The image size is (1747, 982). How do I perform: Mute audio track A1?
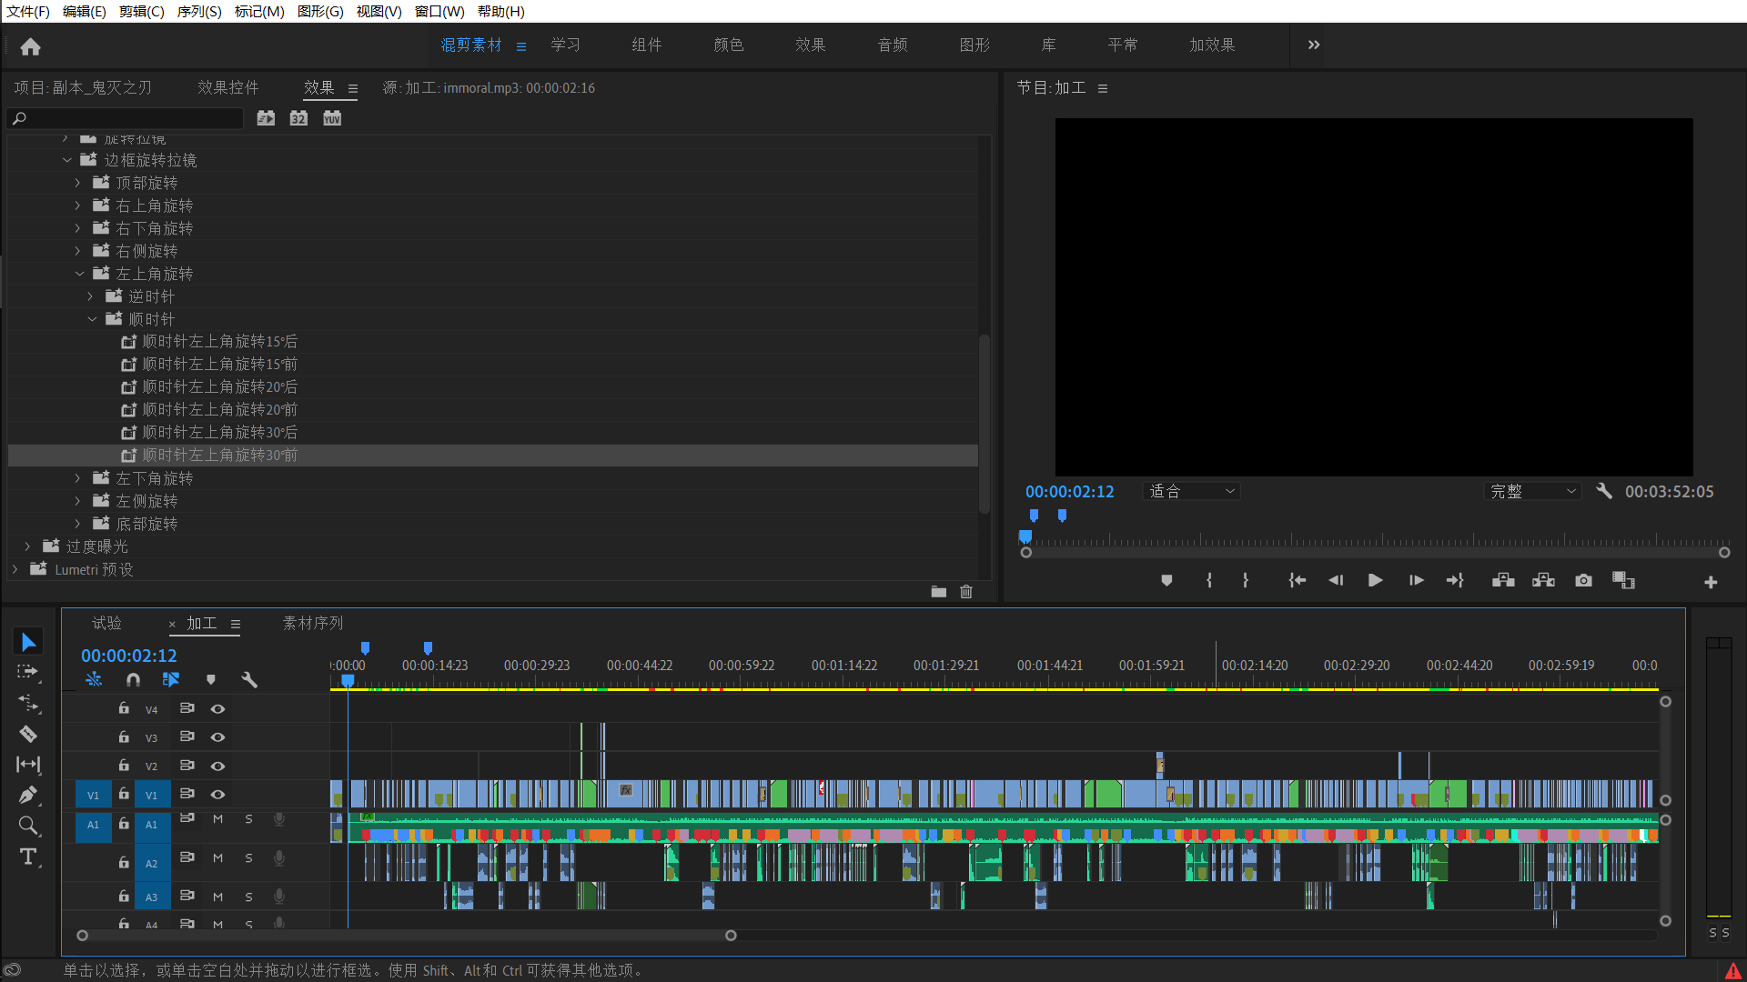point(217,819)
